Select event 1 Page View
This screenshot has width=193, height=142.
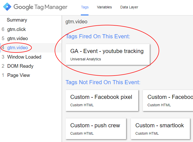[31, 75]
